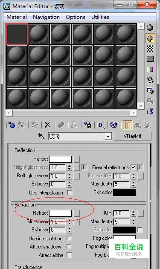Open the Material/Map Navigator icon

click(150, 111)
